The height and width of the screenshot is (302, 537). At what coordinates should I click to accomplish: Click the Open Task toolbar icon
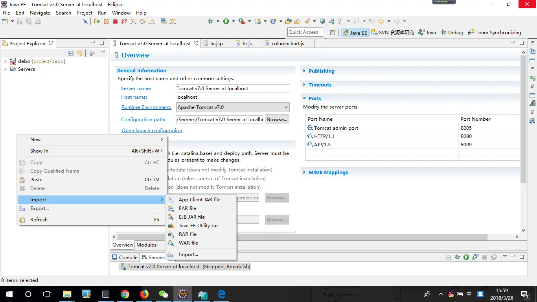(x=298, y=22)
